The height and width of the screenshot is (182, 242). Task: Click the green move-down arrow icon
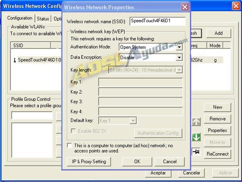point(196,137)
